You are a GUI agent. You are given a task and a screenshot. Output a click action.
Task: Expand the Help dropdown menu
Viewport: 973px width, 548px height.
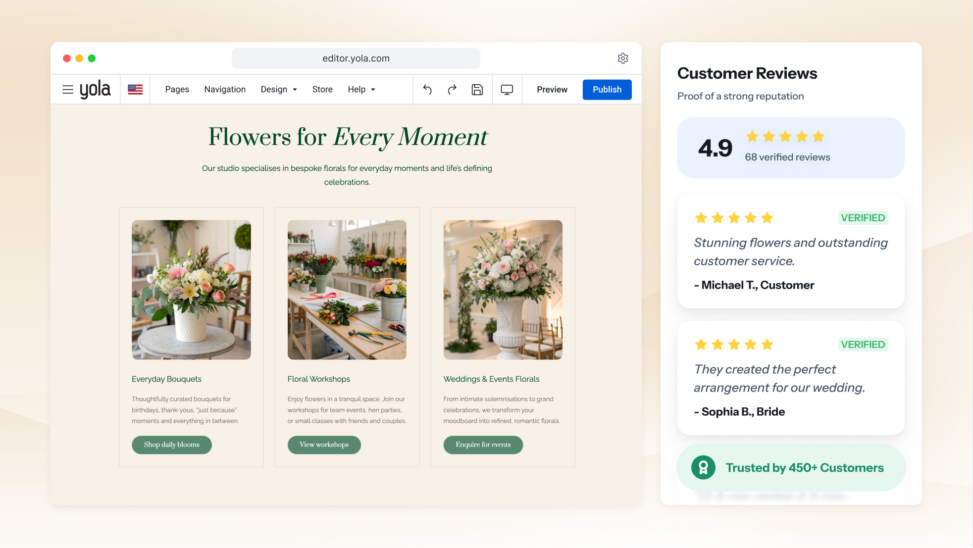361,90
